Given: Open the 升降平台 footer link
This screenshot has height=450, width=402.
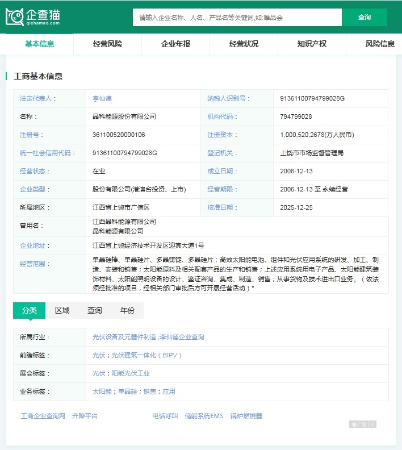Looking at the screenshot, I should [85, 416].
